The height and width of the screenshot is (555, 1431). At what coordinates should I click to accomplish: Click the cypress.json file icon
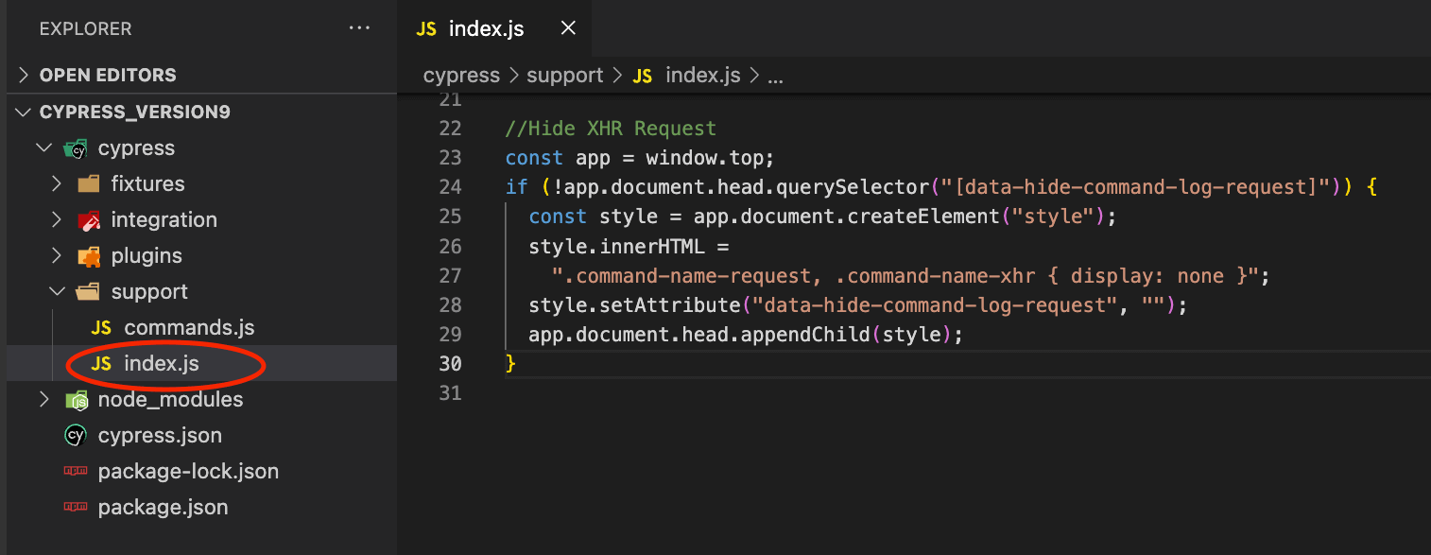coord(76,436)
